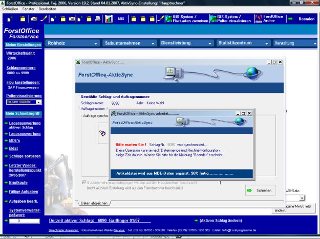Image resolution: width=320 pixels, height=239 pixels.
Task: Click the green arrow next to Schläge sortieren
Action: click(x=6, y=156)
